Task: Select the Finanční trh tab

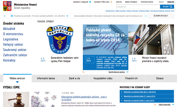Action: tap(131, 78)
